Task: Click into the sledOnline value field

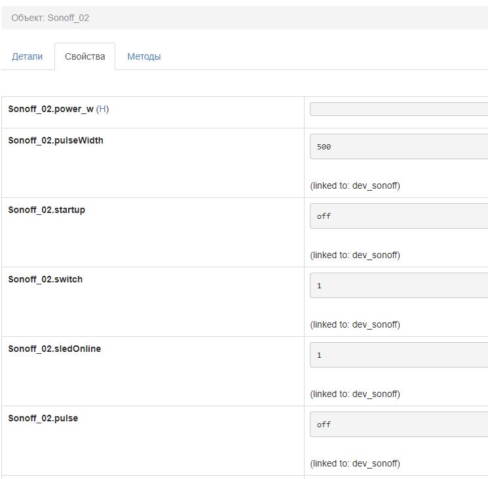Action: pos(398,355)
